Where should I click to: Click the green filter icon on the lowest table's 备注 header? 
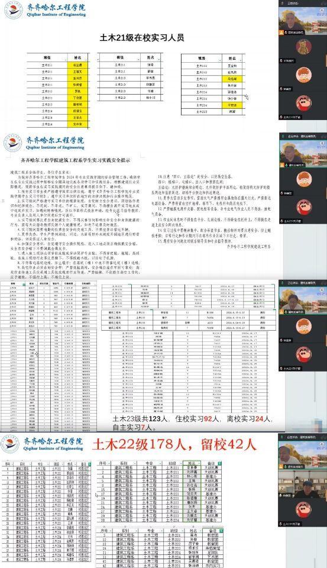pos(221,530)
